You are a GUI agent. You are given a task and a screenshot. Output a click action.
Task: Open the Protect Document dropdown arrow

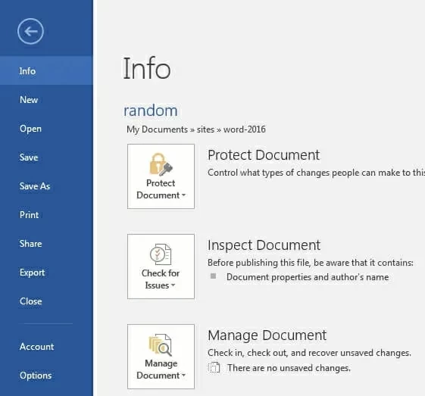point(183,195)
